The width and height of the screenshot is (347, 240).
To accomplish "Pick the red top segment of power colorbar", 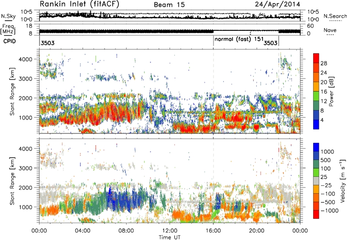I will [316, 58].
